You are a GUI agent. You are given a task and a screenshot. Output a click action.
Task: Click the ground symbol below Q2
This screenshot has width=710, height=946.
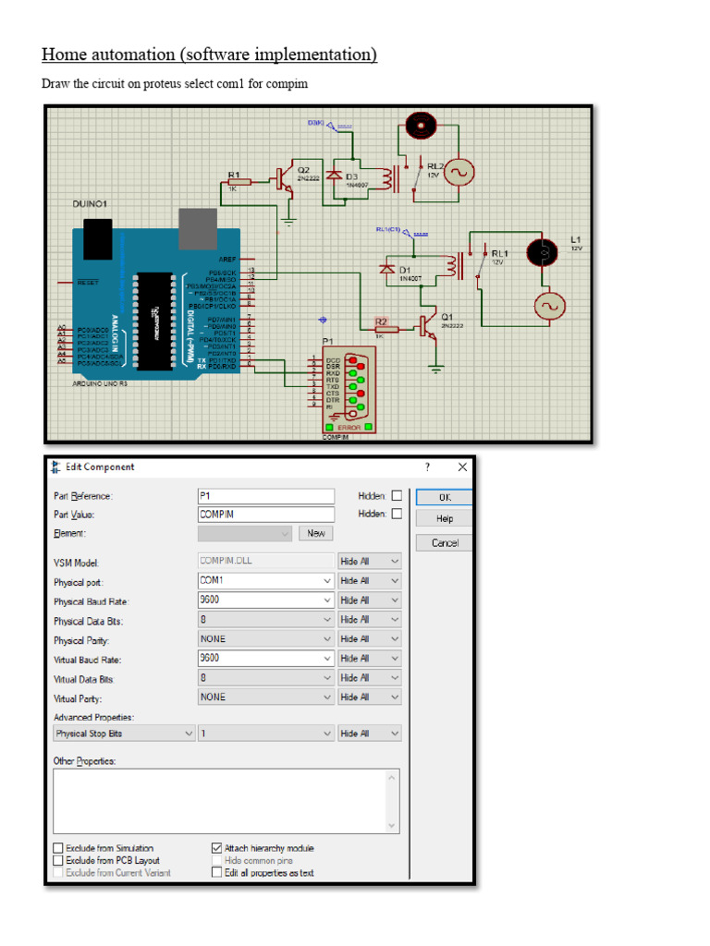tap(289, 222)
